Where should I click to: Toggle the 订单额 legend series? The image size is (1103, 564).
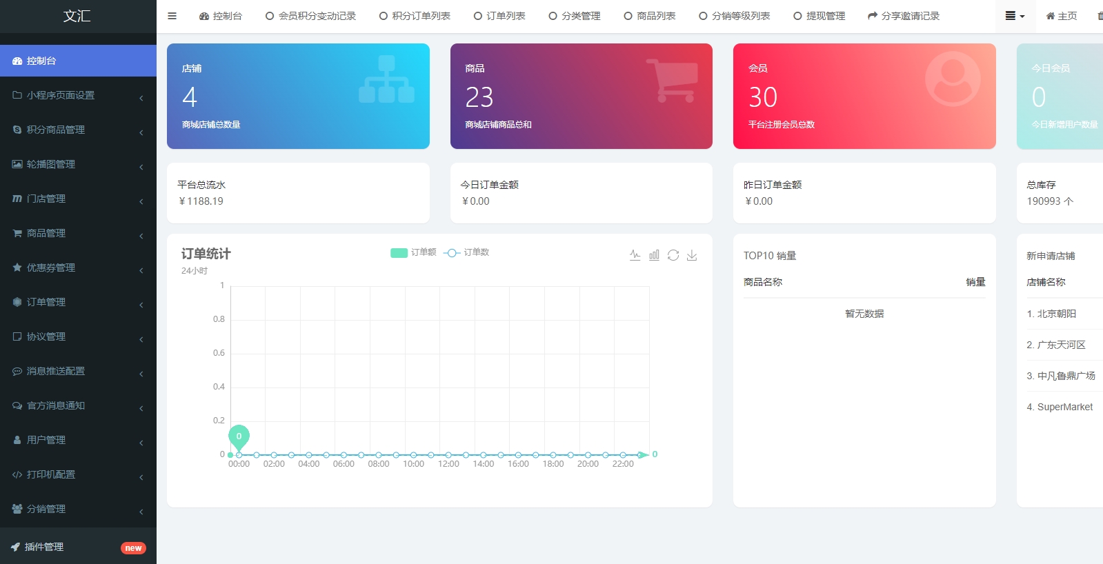point(413,252)
